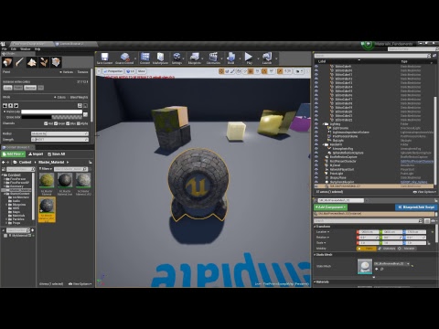Open the Perspective viewport dropdown
The height and width of the screenshot is (329, 439).
[x=113, y=71]
